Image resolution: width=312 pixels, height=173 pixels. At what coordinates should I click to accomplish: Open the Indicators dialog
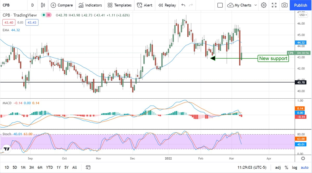click(x=90, y=5)
